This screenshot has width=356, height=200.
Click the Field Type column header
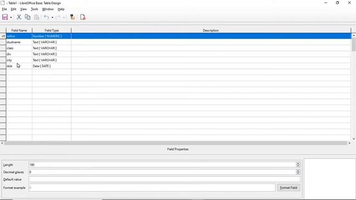(x=52, y=31)
